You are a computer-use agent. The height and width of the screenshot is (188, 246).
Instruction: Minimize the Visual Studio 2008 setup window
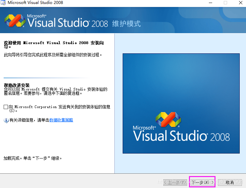tap(211, 3)
